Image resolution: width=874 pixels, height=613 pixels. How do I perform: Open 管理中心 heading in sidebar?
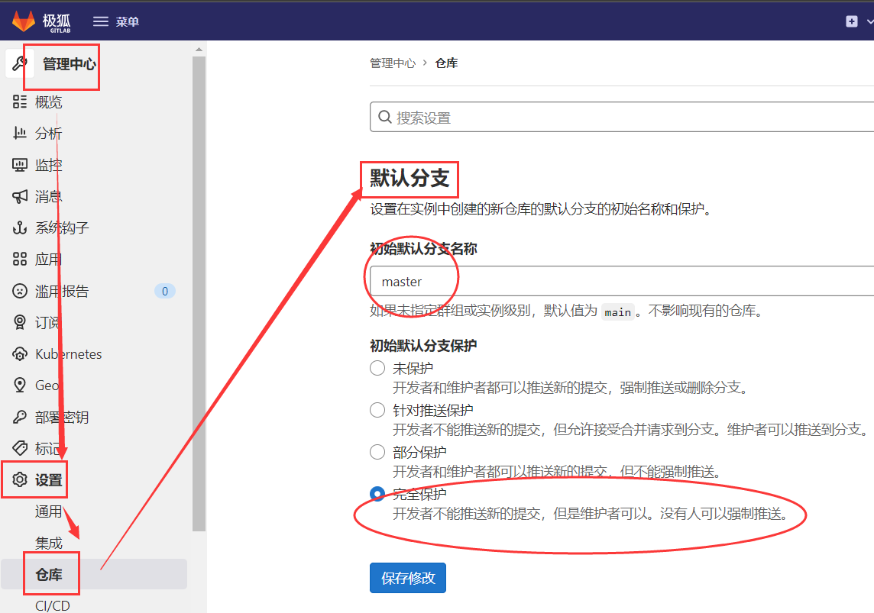[x=70, y=64]
